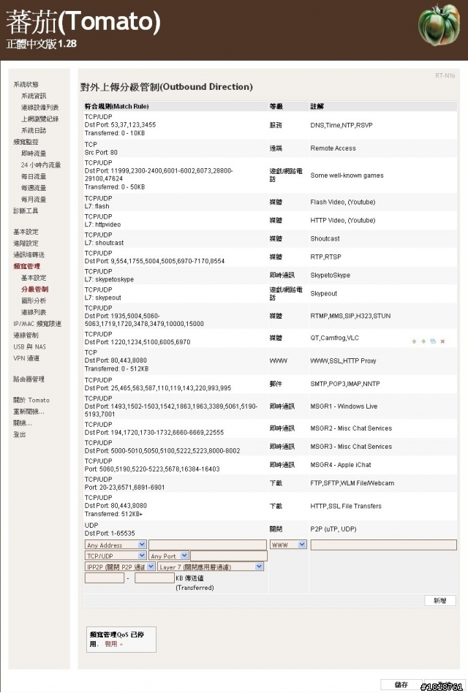Screen dimensions: 468x693
Task: Select the DNS,Time,NTP,RSVP rule row
Action: tap(270, 125)
